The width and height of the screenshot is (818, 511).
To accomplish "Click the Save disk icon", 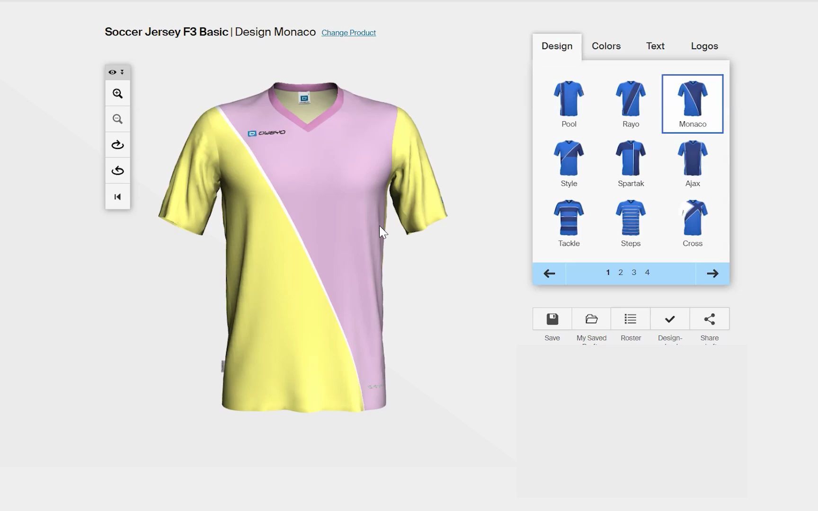I will tap(552, 319).
